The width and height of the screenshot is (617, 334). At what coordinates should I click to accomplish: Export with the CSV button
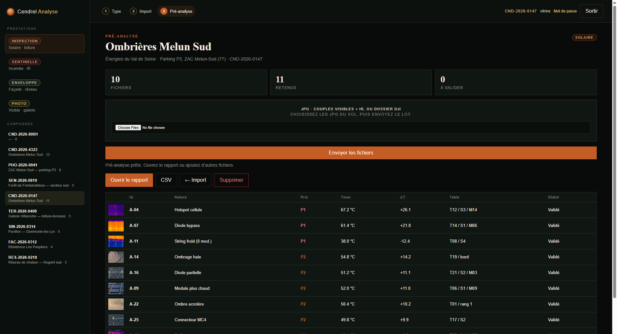(166, 180)
